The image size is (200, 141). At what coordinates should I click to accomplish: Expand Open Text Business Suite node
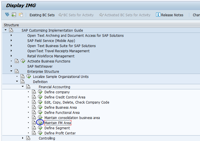point(11,46)
